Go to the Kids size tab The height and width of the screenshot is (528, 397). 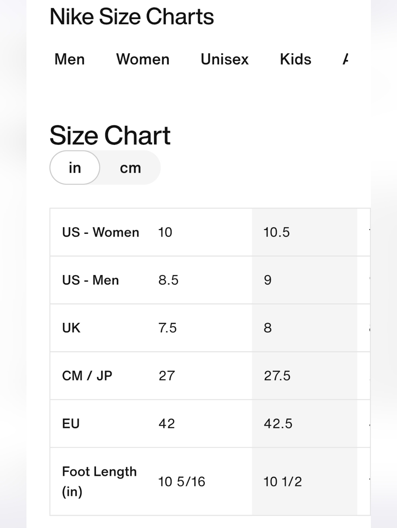click(x=295, y=60)
